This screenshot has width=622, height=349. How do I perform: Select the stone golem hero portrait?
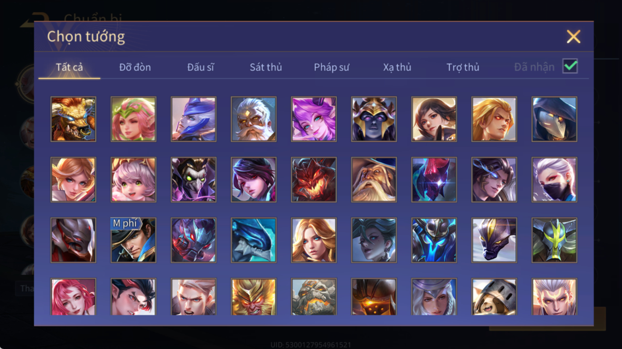[314, 296]
